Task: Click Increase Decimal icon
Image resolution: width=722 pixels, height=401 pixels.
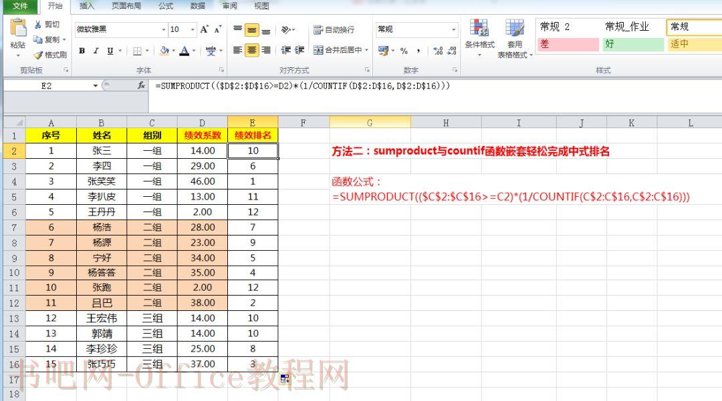Action: tap(438, 51)
